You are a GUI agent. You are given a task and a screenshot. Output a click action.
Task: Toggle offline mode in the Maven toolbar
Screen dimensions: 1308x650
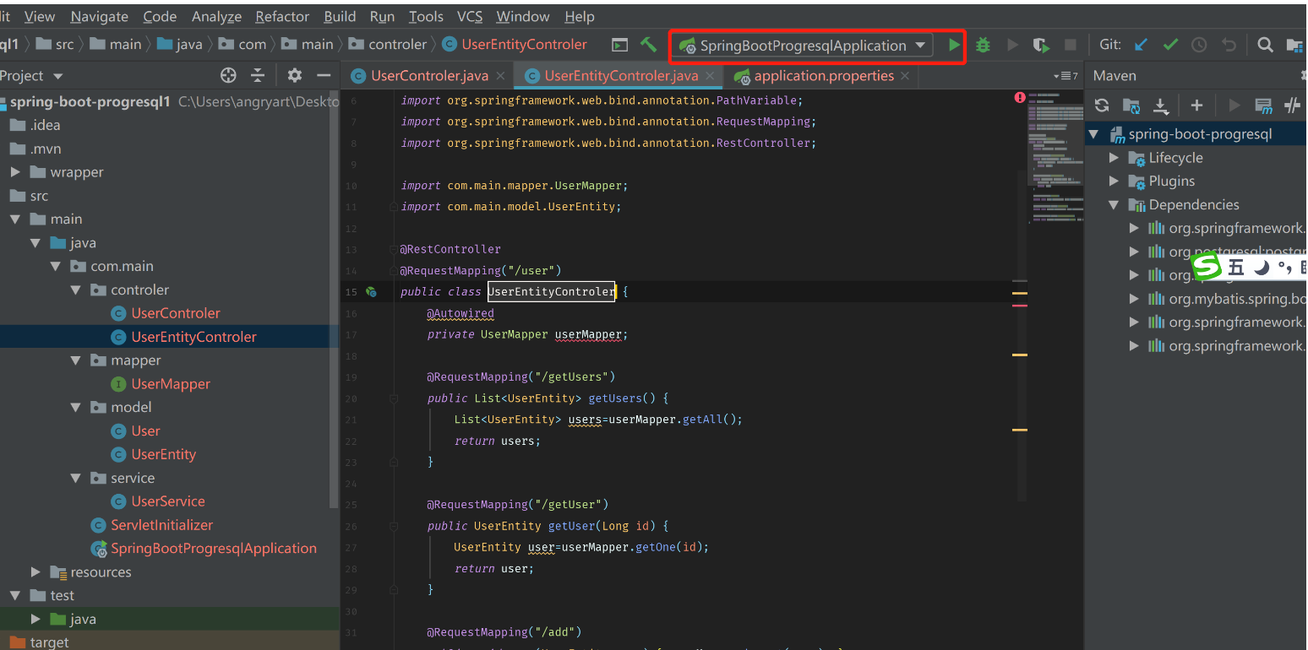(x=1292, y=106)
